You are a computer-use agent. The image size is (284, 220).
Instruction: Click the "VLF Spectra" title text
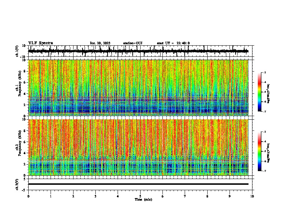click(x=41, y=43)
